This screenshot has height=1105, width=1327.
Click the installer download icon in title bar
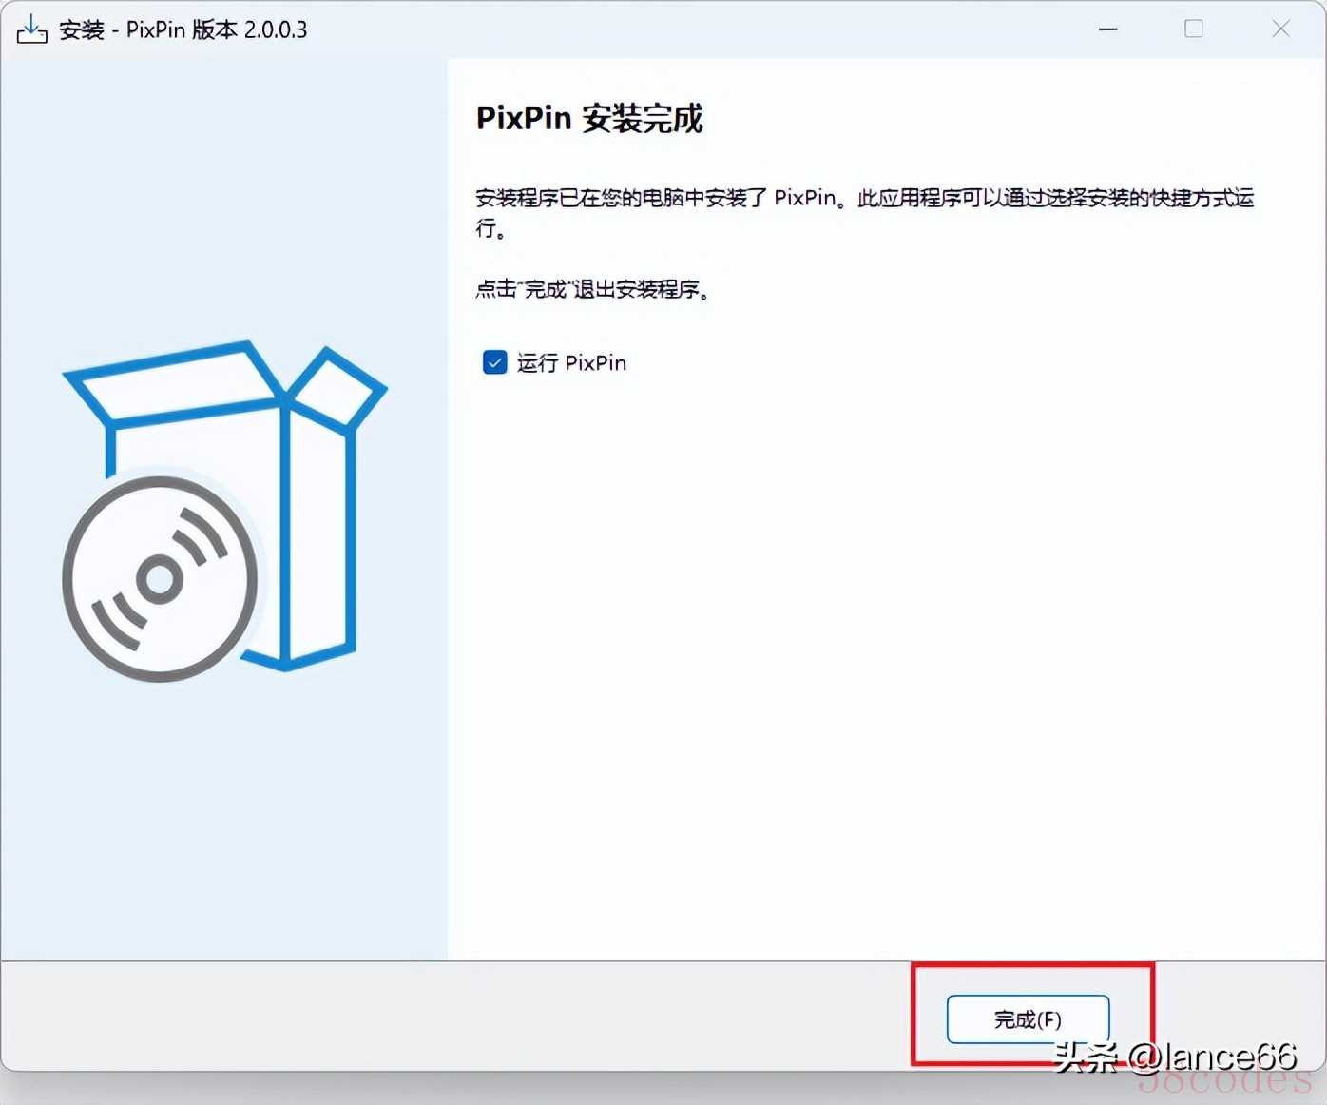click(x=31, y=29)
